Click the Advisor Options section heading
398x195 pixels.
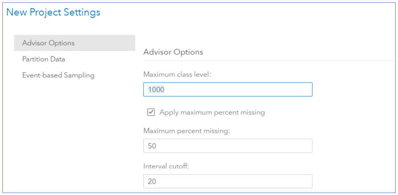click(173, 52)
